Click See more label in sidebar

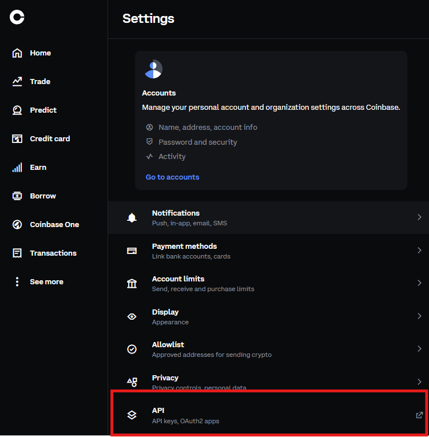coord(46,282)
